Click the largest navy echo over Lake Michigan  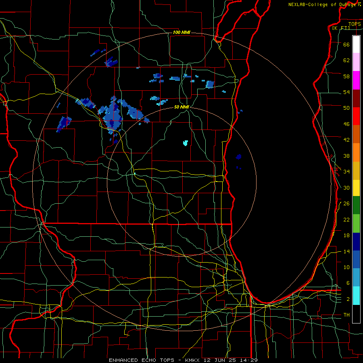tap(239, 157)
